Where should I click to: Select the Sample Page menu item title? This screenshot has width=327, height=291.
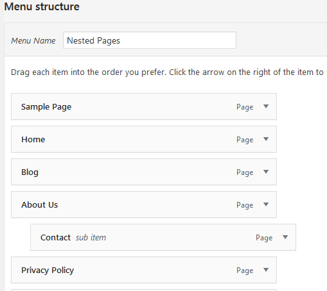[x=46, y=107]
